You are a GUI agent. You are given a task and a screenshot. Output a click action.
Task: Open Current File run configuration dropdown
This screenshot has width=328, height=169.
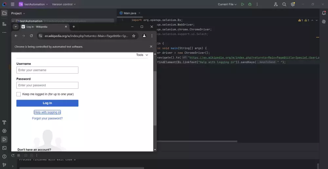tap(227, 4)
